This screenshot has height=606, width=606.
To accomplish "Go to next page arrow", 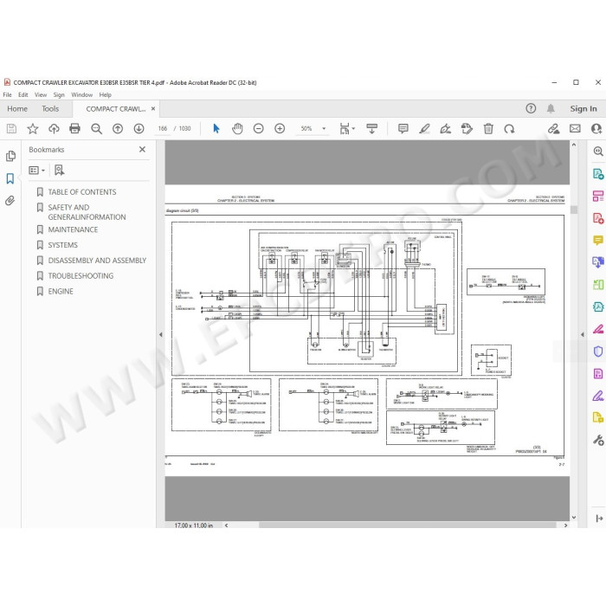I will click(139, 128).
